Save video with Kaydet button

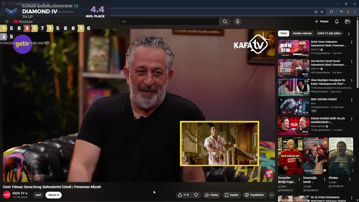[231, 195]
